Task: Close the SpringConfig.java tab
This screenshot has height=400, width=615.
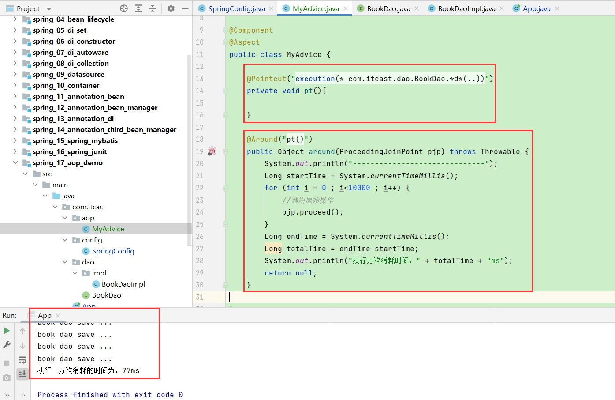Action: 271,8
